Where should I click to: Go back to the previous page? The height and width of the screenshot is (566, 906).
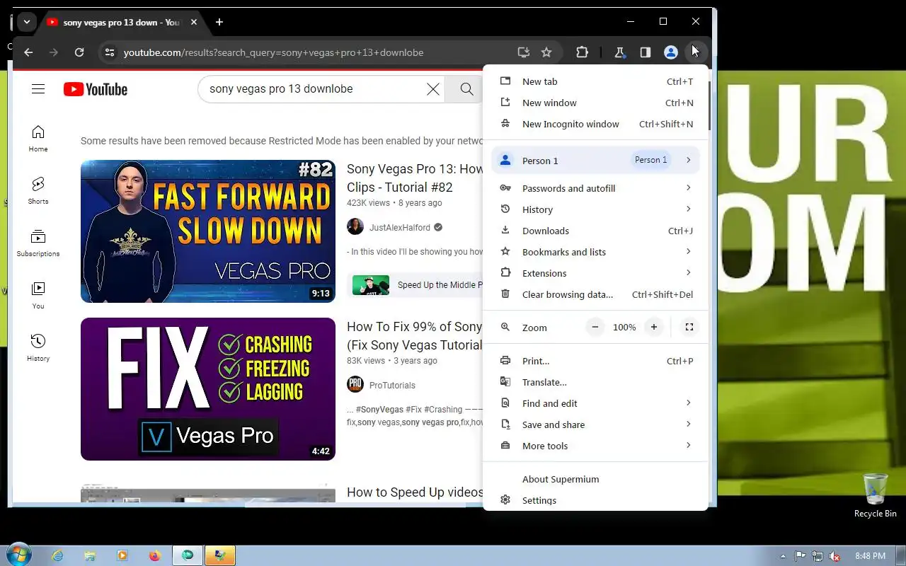pyautogui.click(x=28, y=52)
